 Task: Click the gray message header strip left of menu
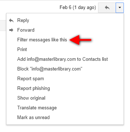(3, 26)
